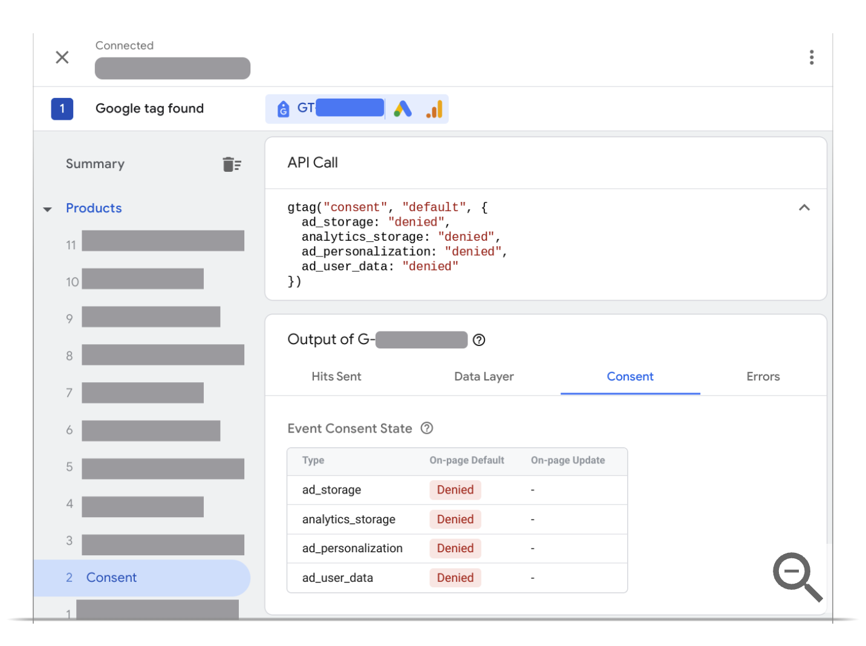Select the Google Ads product icon
This screenshot has width=866, height=646.
(x=403, y=109)
